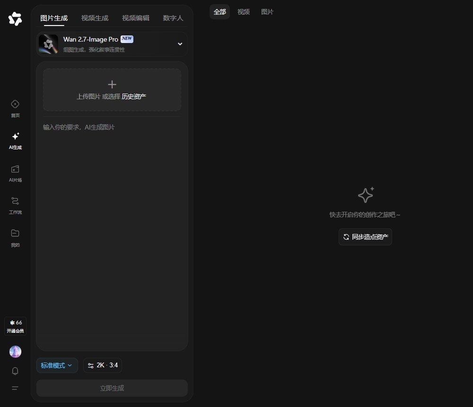Open the 2K · 3:4 size settings
The height and width of the screenshot is (407, 473).
pyautogui.click(x=103, y=365)
